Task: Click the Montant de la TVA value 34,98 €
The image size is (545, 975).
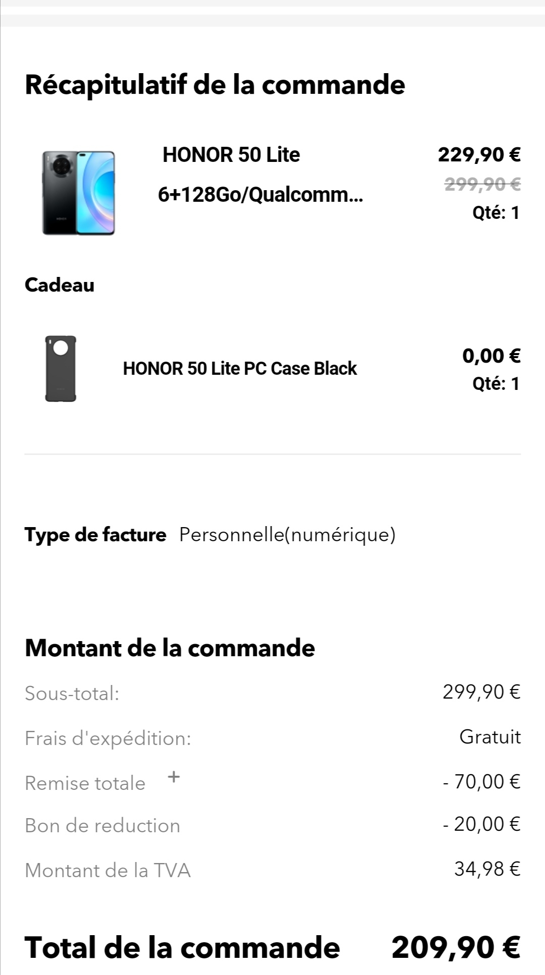Action: coord(486,869)
